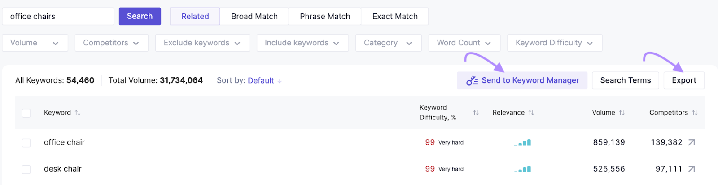Click the Sort by Default arrow icon

pos(280,81)
